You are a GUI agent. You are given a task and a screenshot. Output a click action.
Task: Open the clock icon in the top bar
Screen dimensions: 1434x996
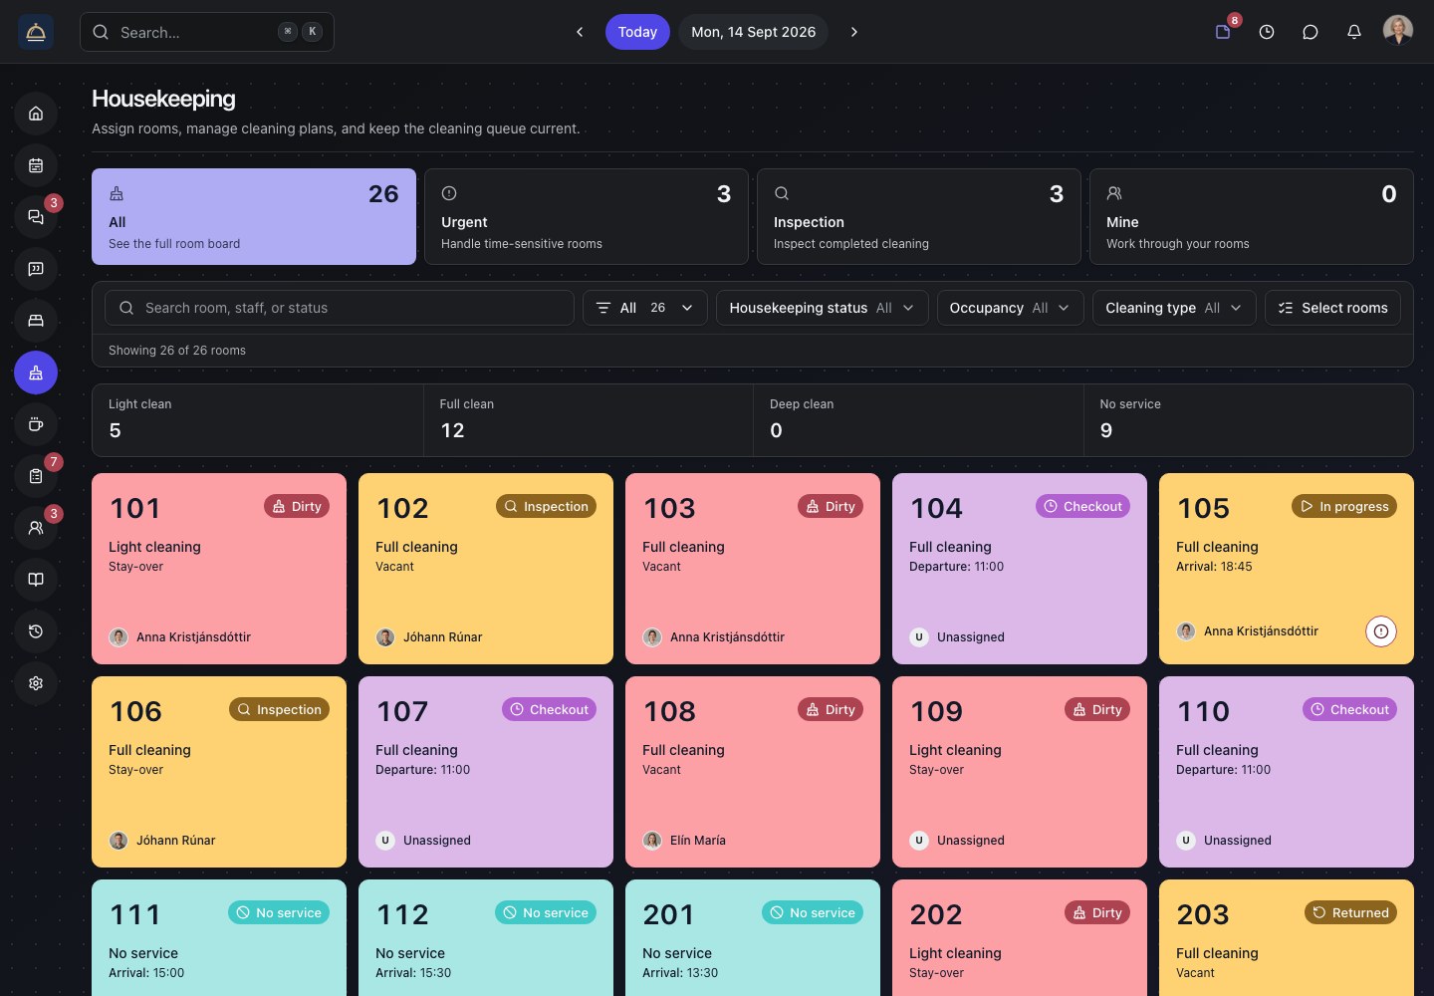tap(1267, 32)
